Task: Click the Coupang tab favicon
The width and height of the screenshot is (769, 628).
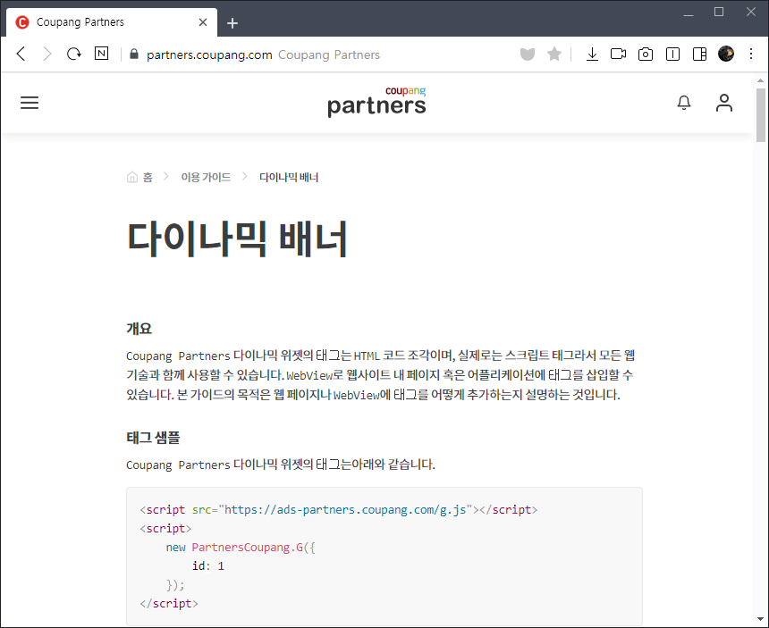Action: coord(22,22)
